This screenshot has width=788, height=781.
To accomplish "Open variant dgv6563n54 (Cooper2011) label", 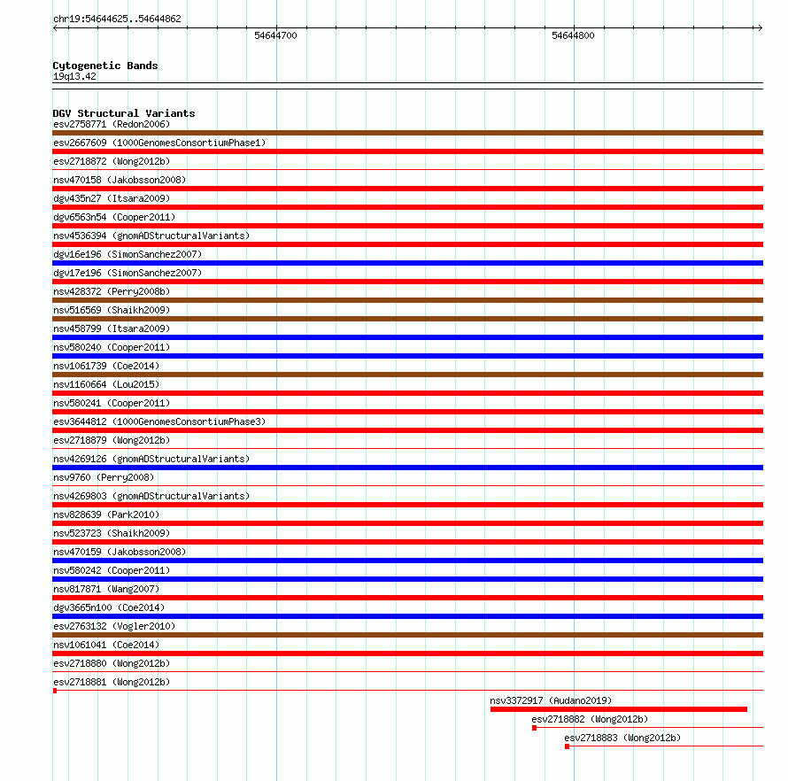I will (x=114, y=217).
